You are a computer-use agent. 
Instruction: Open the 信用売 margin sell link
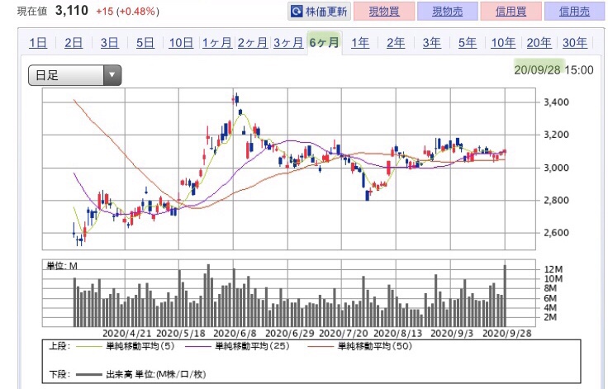pyautogui.click(x=574, y=12)
